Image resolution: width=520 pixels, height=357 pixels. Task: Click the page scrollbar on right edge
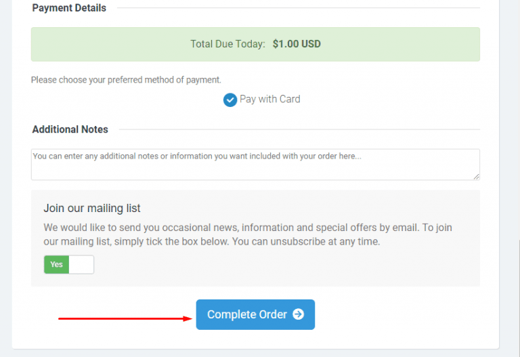pos(519,299)
